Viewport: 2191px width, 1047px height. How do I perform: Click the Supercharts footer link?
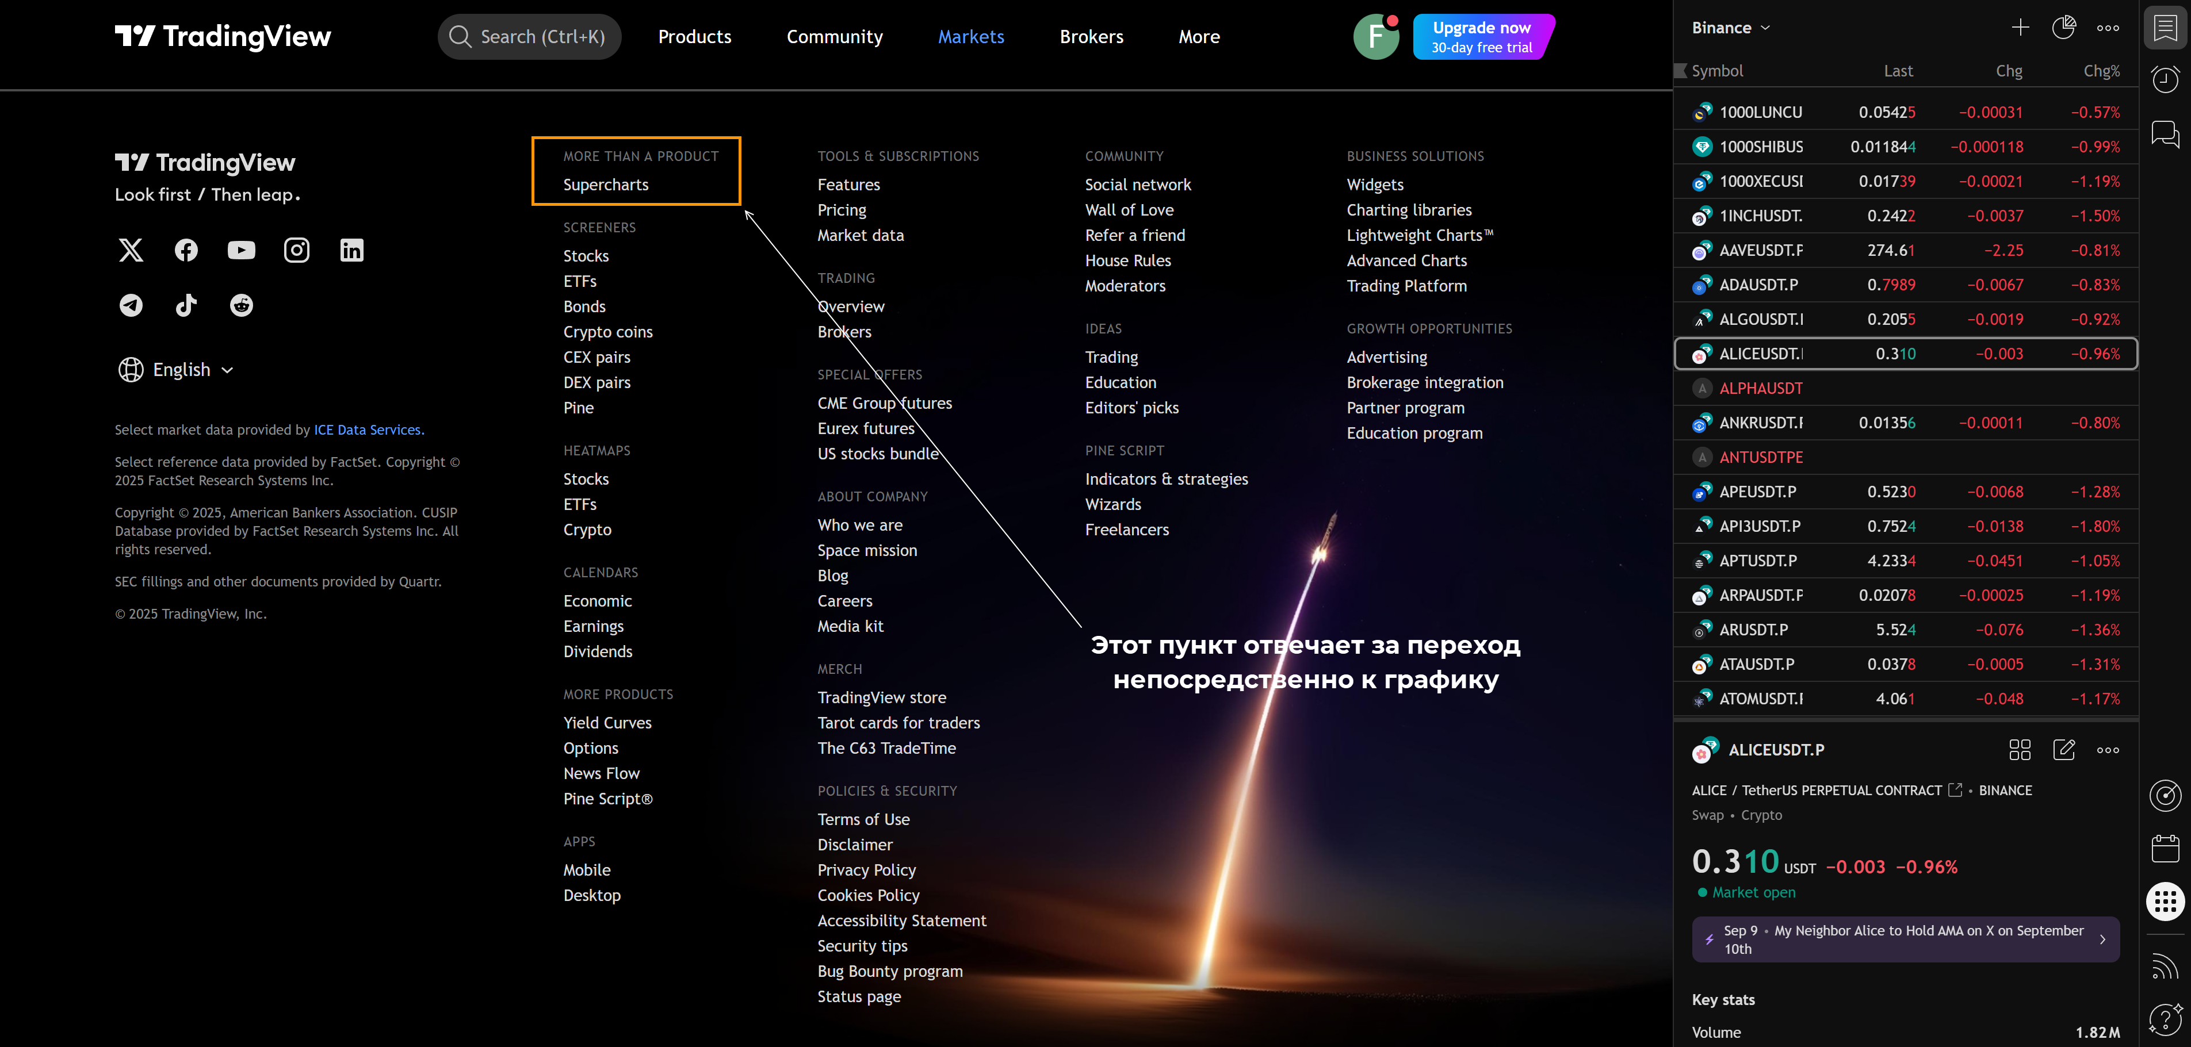pos(606,185)
